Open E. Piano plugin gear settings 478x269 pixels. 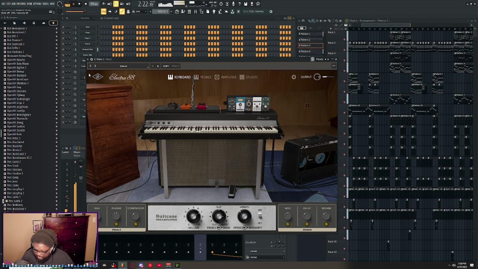point(92,59)
